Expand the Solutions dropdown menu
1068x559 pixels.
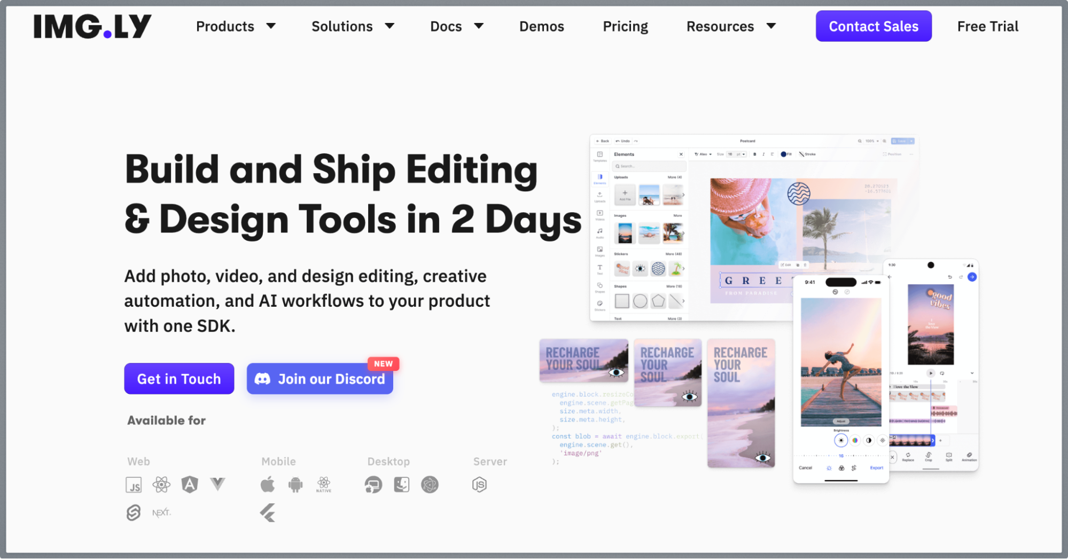click(x=353, y=26)
